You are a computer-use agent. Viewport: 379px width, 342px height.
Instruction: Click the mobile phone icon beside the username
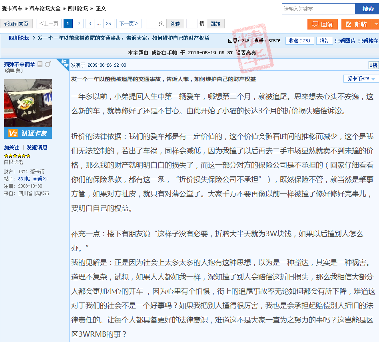point(40,64)
